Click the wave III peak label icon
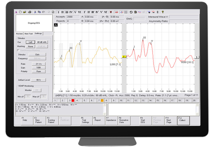The image size is (213, 147). 67,12
